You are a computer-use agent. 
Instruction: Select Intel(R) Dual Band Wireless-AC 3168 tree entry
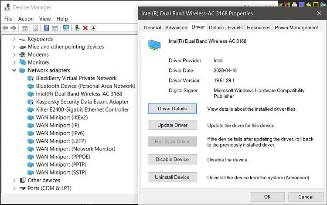pos(79,94)
